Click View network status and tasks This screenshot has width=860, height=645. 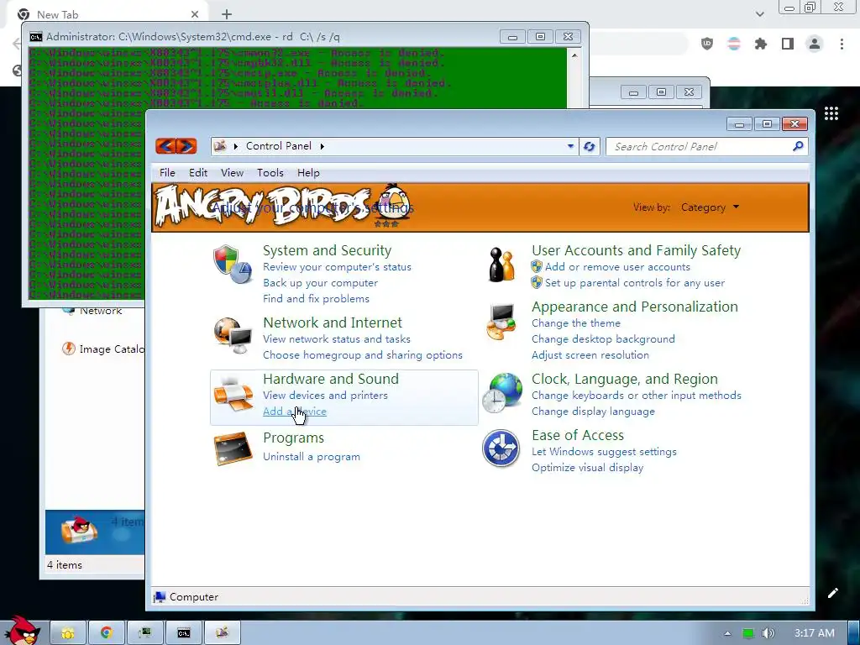click(336, 339)
